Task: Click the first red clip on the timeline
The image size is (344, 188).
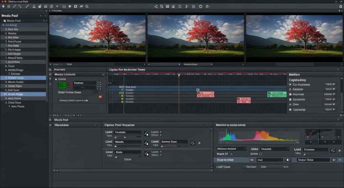Action: coord(206,95)
